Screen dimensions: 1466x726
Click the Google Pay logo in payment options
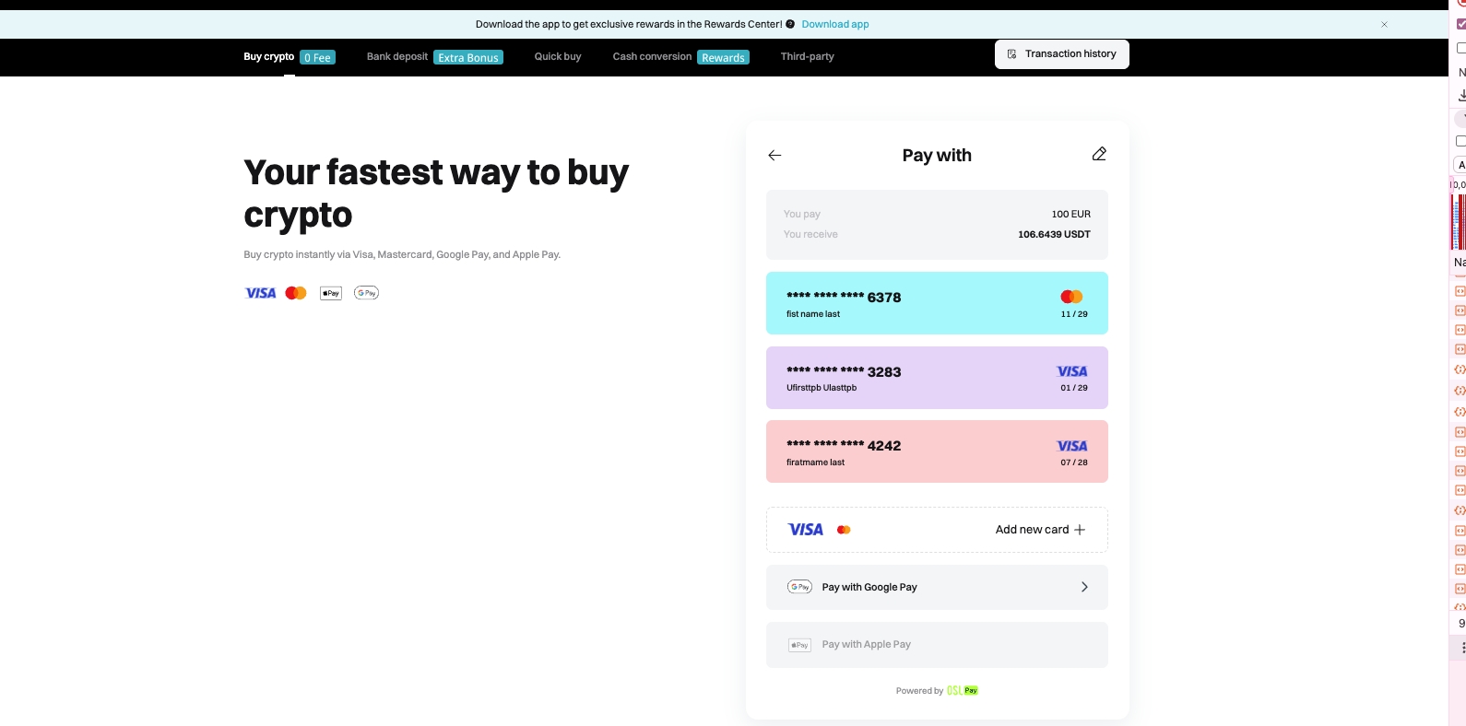click(x=799, y=587)
